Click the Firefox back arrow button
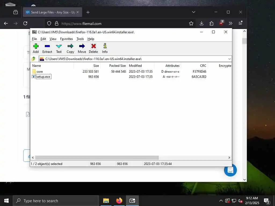 6,23
